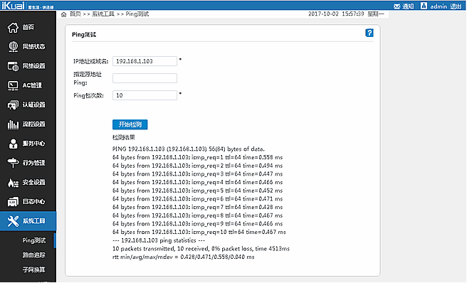467x283 pixels.
Task: Open the 认证设置 icon
Action: coord(13,105)
